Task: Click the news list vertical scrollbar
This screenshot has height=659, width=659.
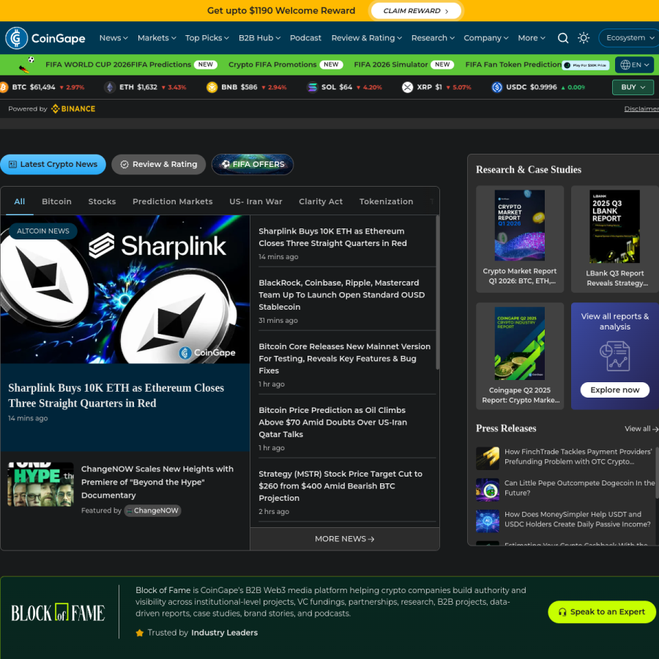Action: coord(438,292)
